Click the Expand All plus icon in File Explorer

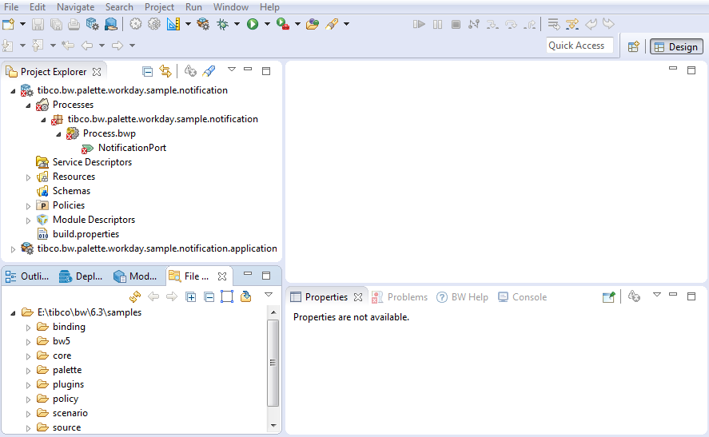(x=191, y=297)
